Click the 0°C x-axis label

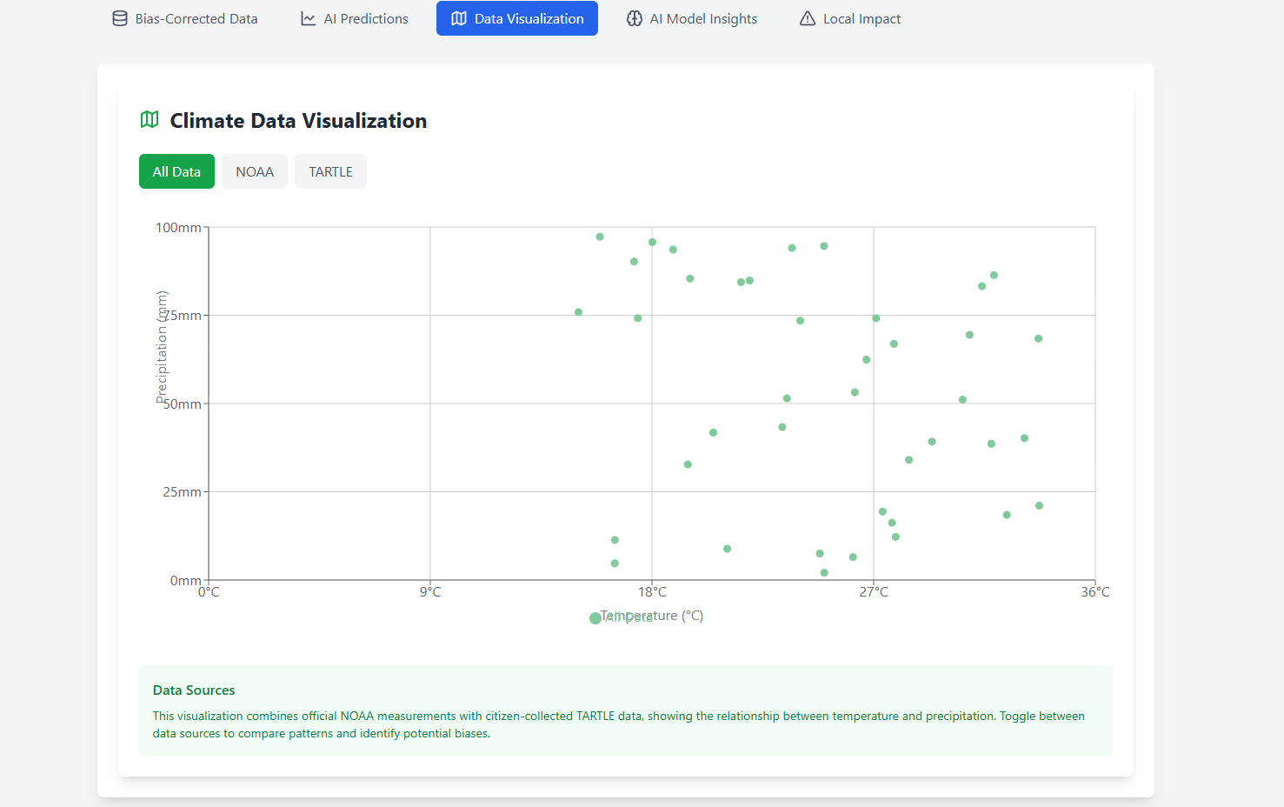coord(209,592)
